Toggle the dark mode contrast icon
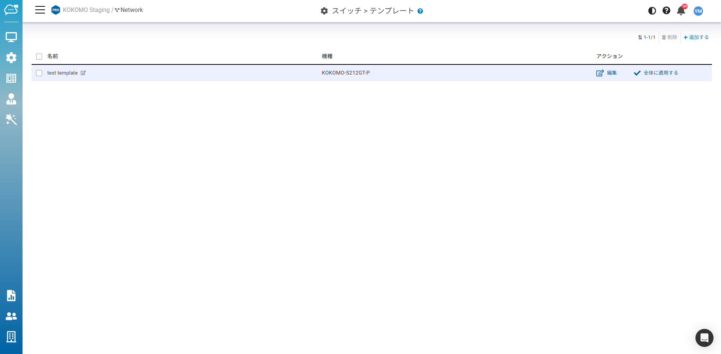 652,11
